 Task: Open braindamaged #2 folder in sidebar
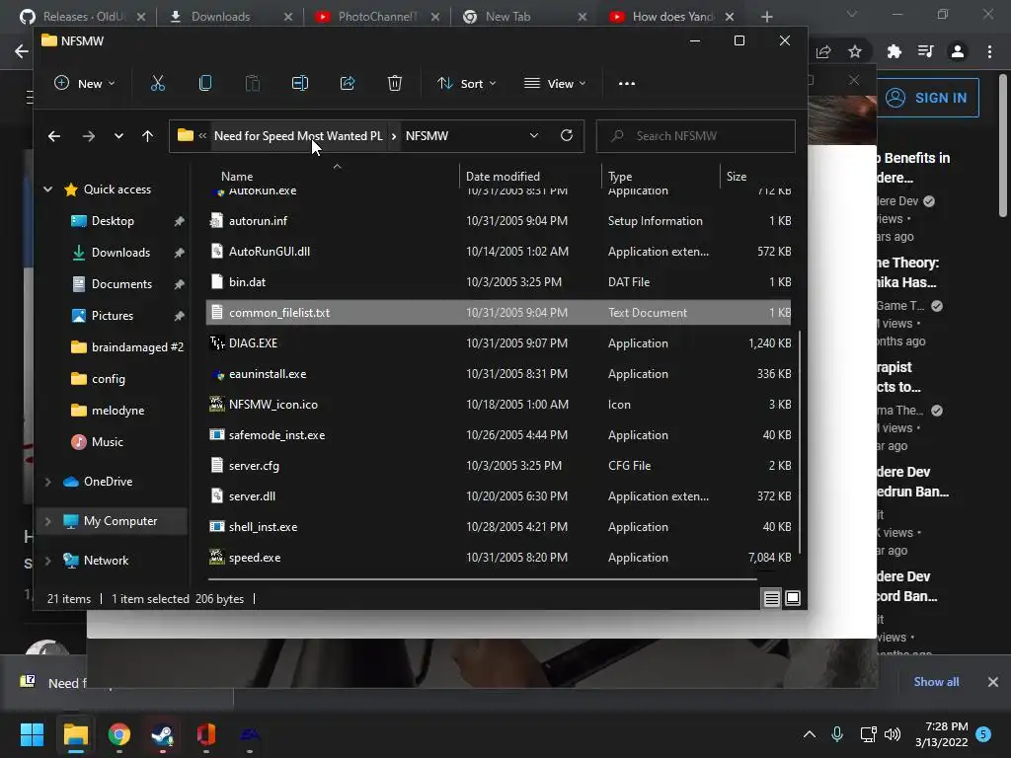click(137, 347)
